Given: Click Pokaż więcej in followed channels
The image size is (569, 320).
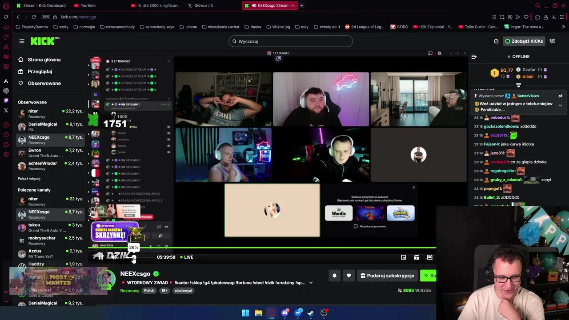Looking at the screenshot, I should (x=29, y=179).
